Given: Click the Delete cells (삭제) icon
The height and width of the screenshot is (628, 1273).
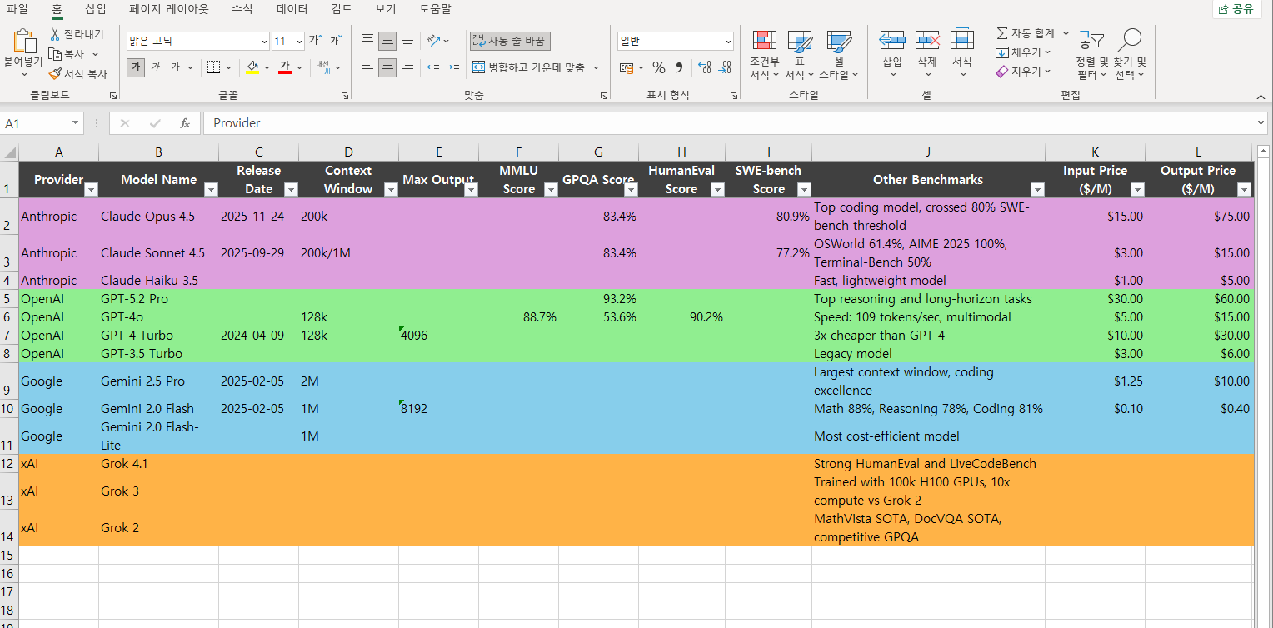Looking at the screenshot, I should click(x=927, y=40).
